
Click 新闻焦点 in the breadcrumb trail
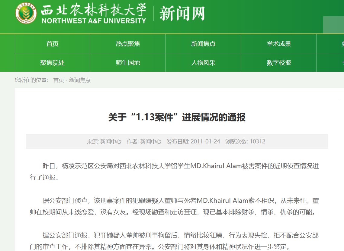(80, 80)
